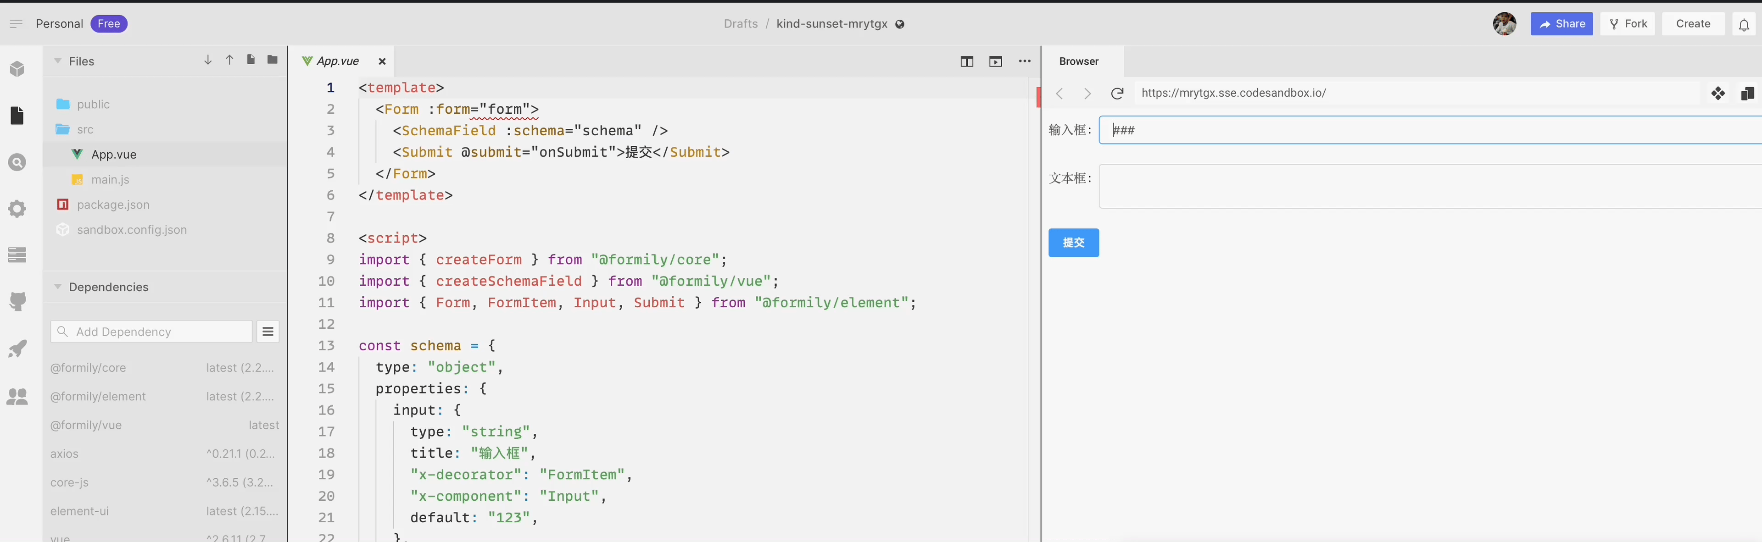The height and width of the screenshot is (542, 1762).
Task: Open the user avatar menu
Action: 1504,24
